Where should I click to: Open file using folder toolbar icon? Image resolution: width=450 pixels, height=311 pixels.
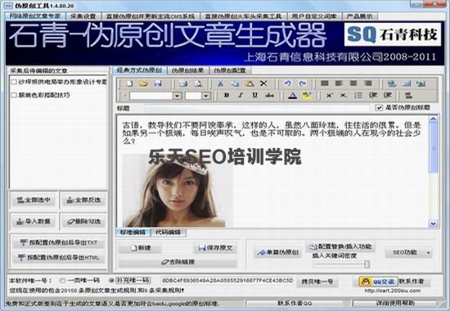(x=143, y=83)
